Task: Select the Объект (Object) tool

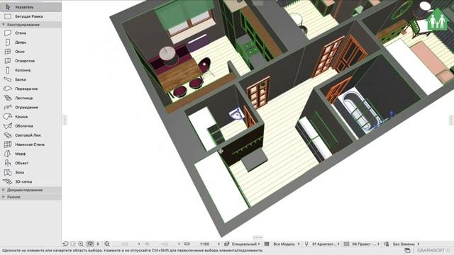Action: (x=31, y=163)
